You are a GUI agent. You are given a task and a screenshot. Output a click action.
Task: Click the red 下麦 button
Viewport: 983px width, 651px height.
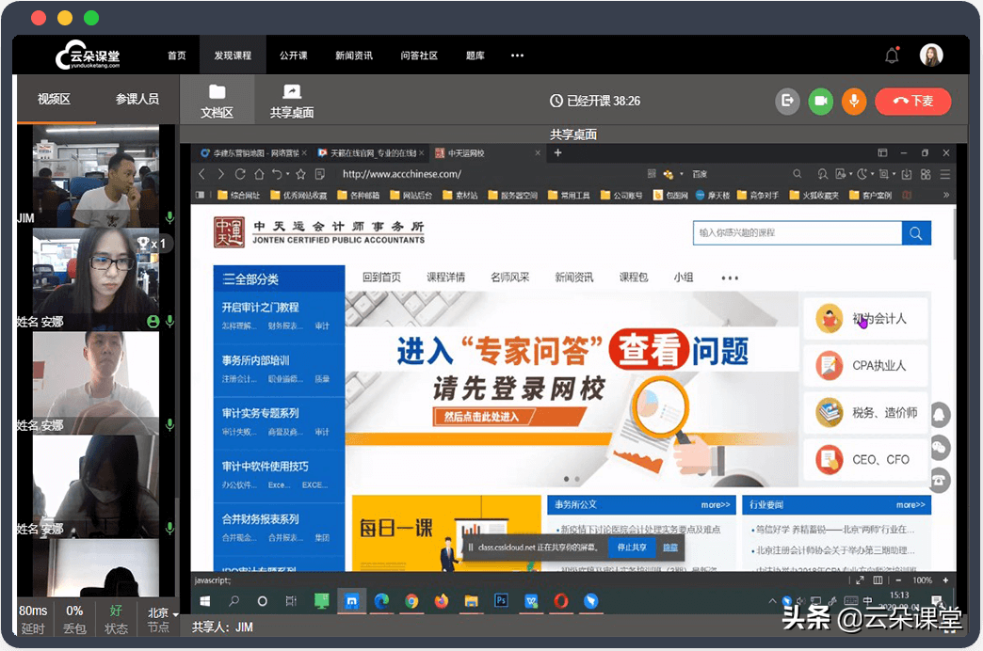click(912, 101)
